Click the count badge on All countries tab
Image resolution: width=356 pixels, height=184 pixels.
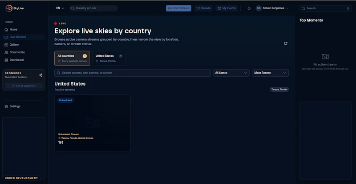click(x=85, y=56)
